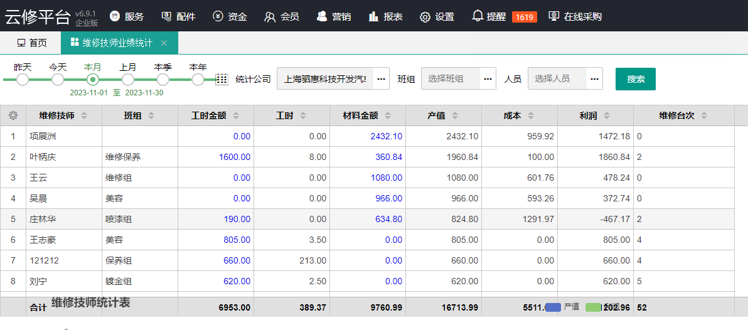Select the 本年 date range option

click(x=198, y=80)
